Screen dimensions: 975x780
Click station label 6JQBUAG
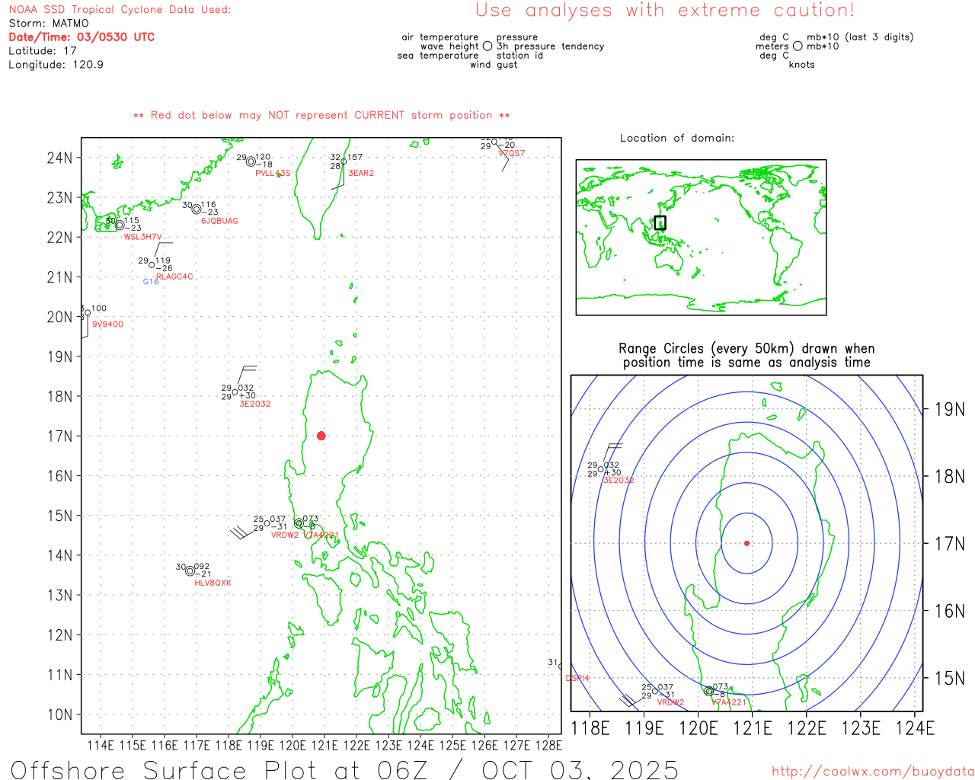pos(219,222)
